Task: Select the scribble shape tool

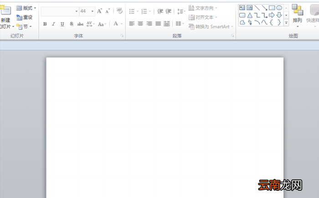Action: pos(250,22)
